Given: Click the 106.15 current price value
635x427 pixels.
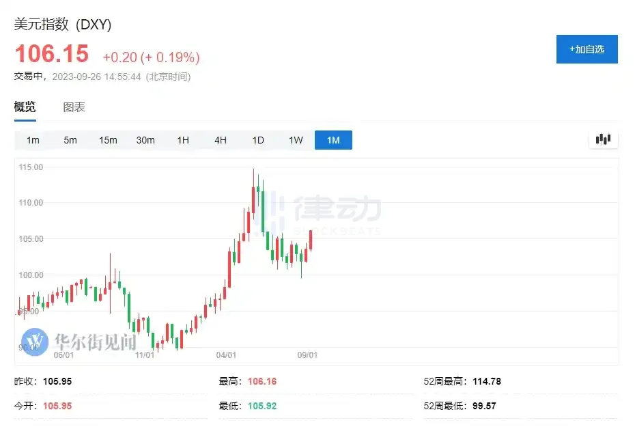Looking at the screenshot, I should click(x=52, y=54).
